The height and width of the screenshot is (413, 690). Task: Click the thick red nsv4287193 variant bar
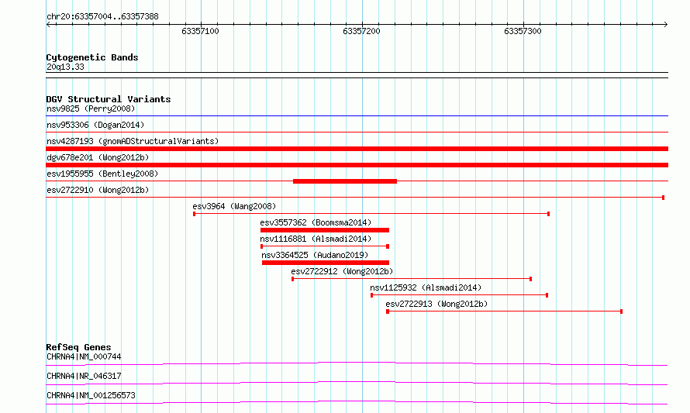(x=357, y=149)
